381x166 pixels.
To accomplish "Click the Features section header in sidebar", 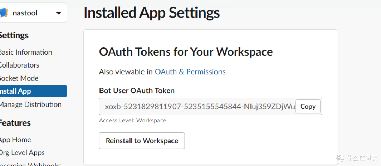I will (15, 123).
